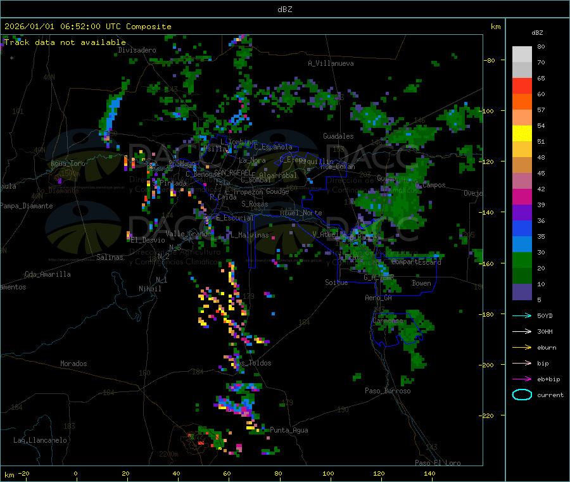
Task: Click the Pampa_Diamante place label
Action: [x=27, y=206]
